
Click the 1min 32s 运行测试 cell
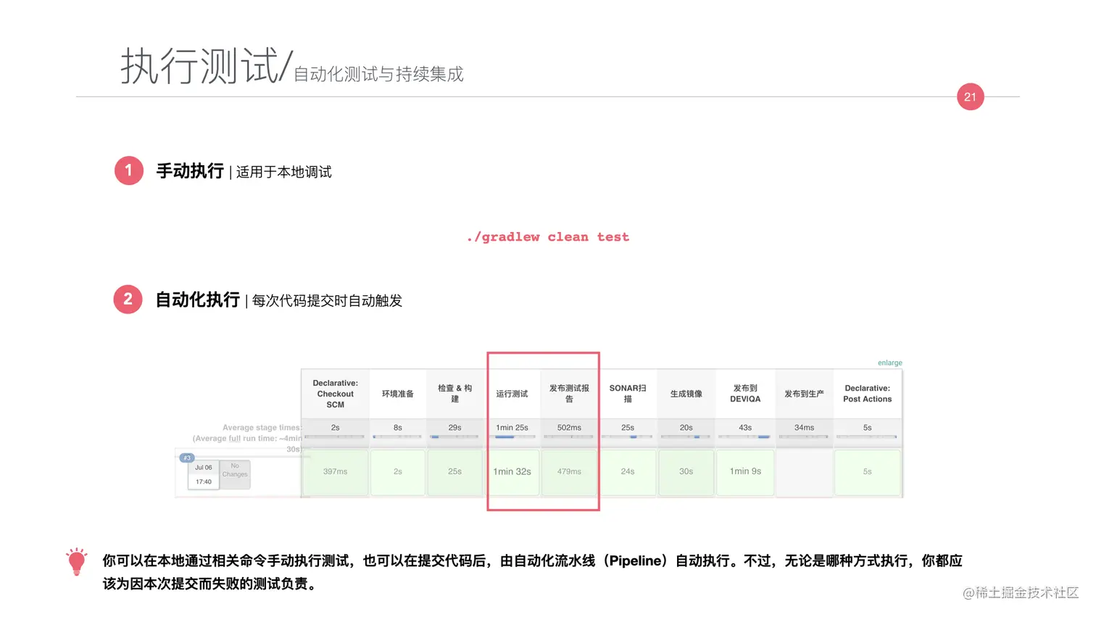pos(512,472)
